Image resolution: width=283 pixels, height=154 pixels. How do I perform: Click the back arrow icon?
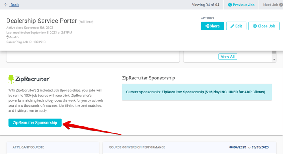tap(6, 5)
